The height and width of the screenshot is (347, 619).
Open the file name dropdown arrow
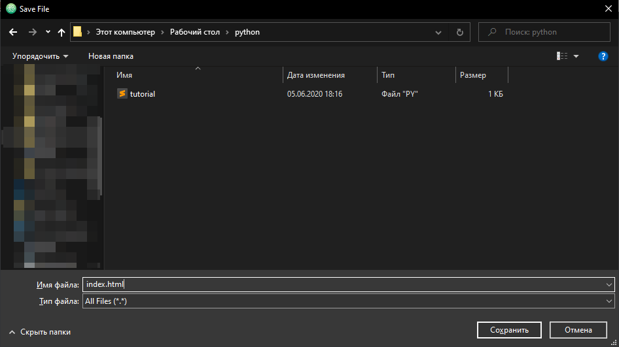click(609, 284)
